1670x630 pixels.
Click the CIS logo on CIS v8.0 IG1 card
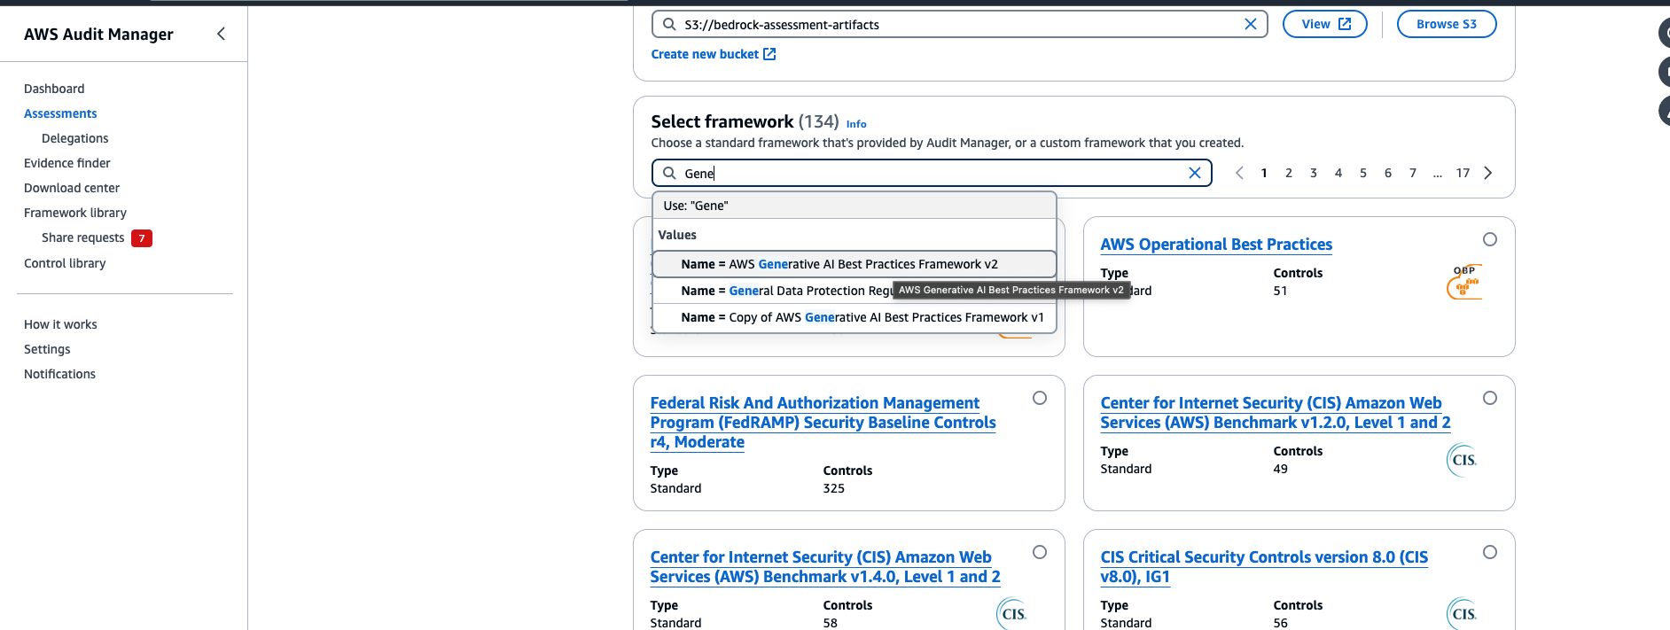click(1463, 614)
